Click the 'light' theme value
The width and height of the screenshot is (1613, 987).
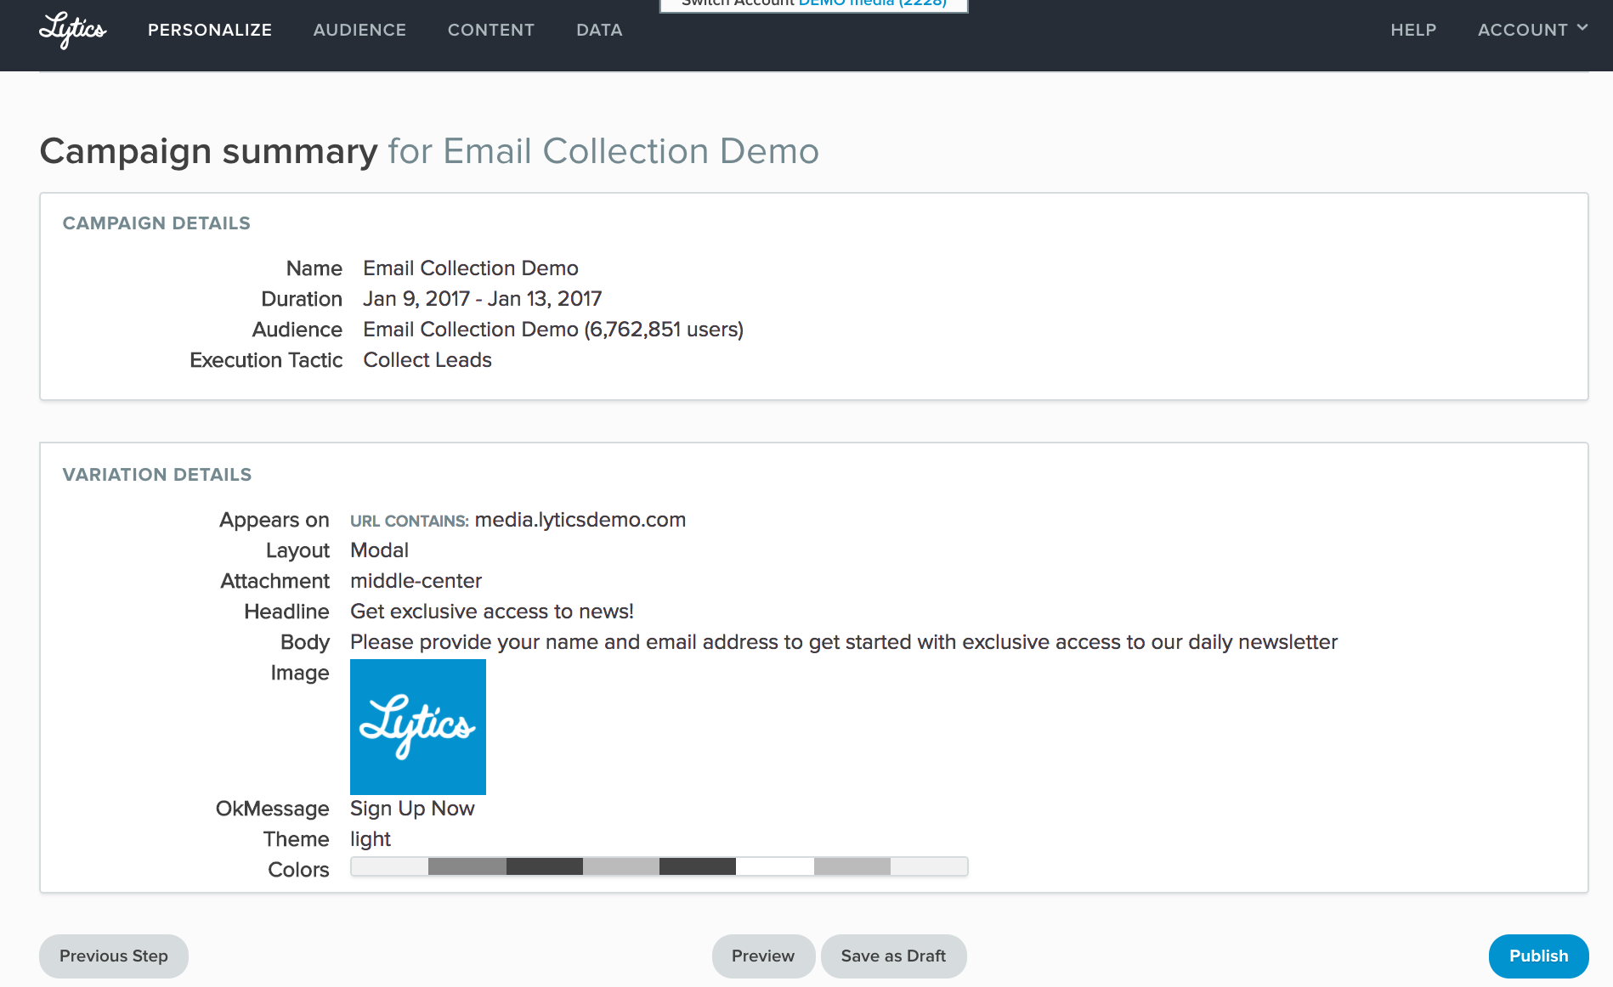click(371, 839)
